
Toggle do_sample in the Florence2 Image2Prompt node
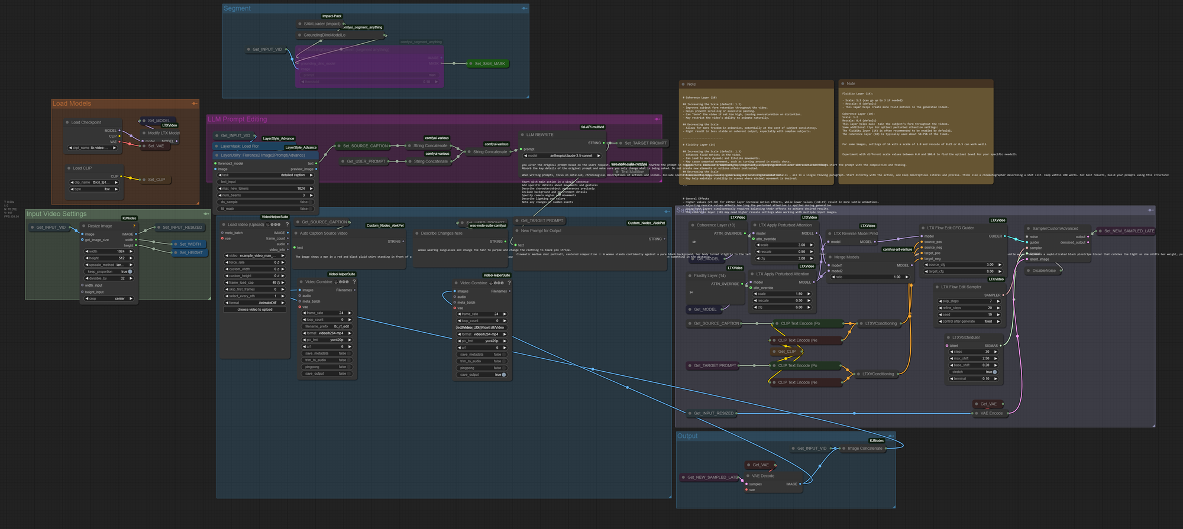click(x=266, y=202)
